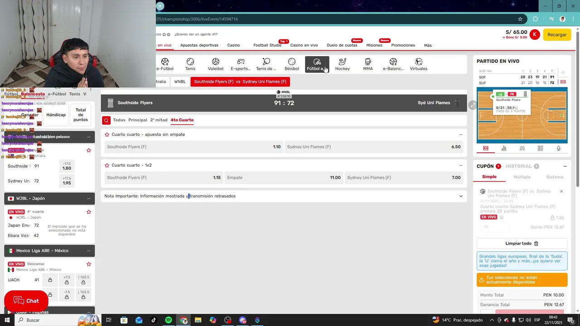Switch to 2ª mitad markets tab
The image size is (580, 326).
pos(159,120)
